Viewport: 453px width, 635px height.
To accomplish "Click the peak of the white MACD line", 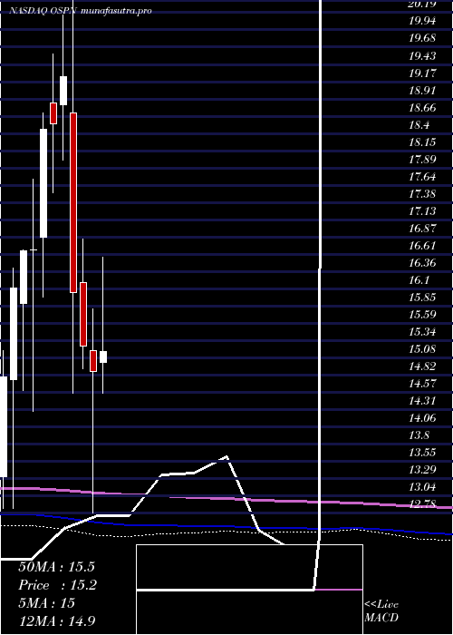I will coord(226,457).
